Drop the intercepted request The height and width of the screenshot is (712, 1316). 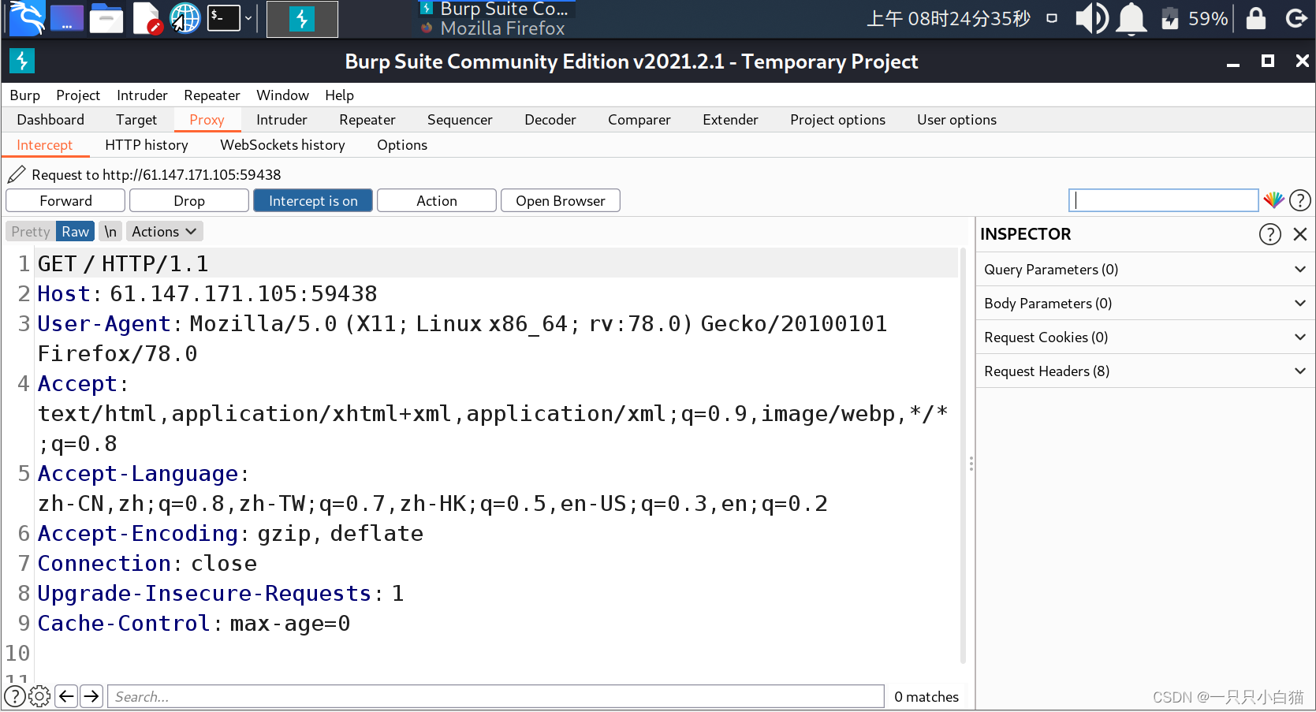(189, 201)
